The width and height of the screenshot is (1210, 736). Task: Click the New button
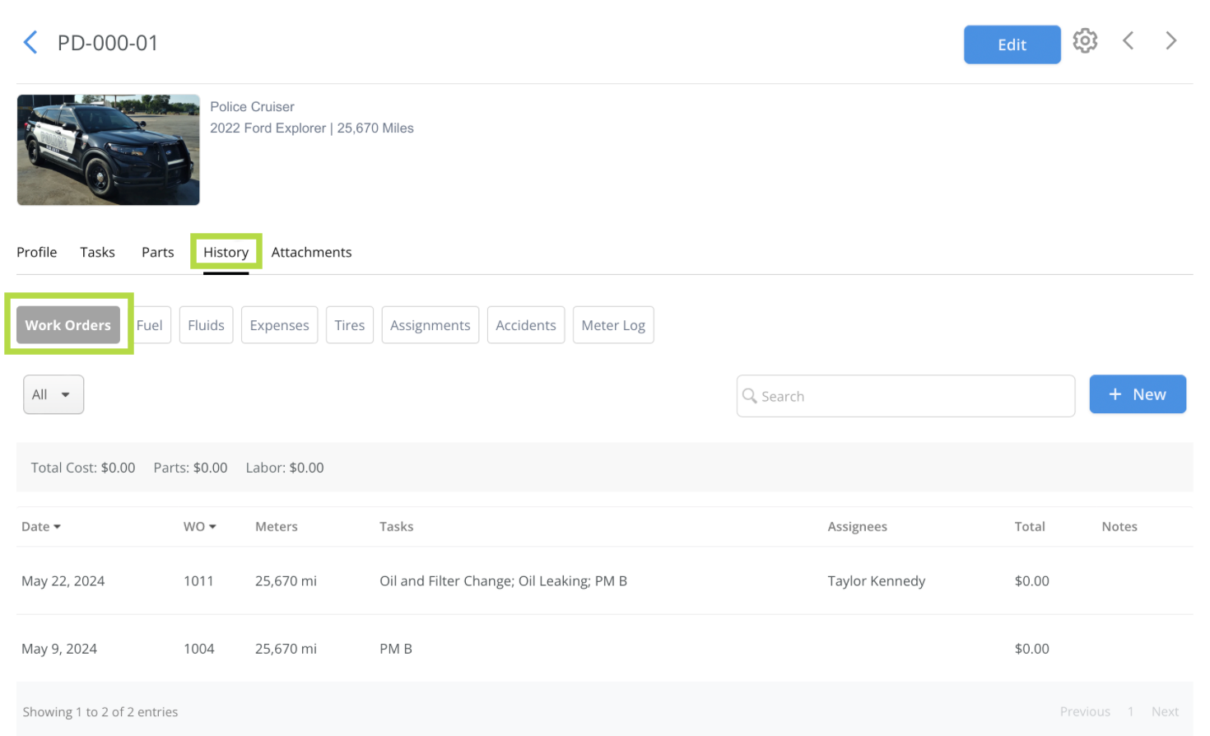click(1138, 394)
